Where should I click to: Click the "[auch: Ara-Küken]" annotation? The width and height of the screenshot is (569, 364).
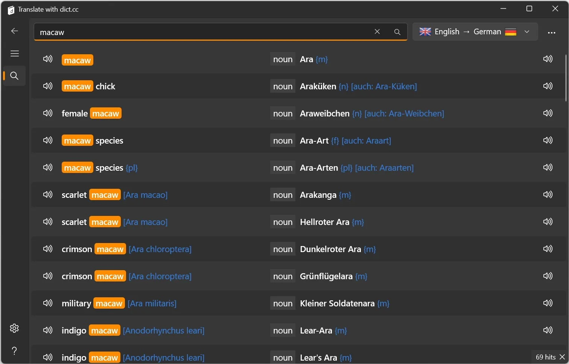pyautogui.click(x=384, y=86)
